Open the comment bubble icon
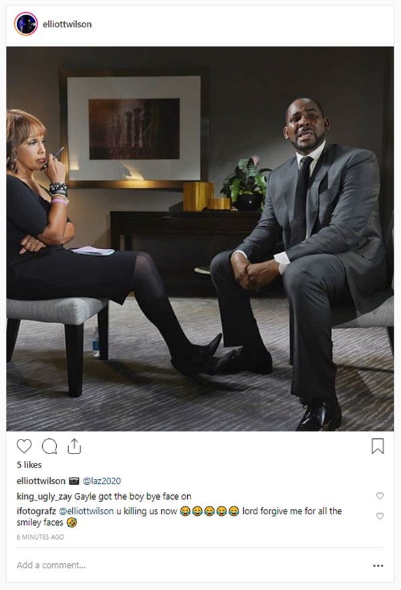Viewport: 401px width, 590px height. 49,446
